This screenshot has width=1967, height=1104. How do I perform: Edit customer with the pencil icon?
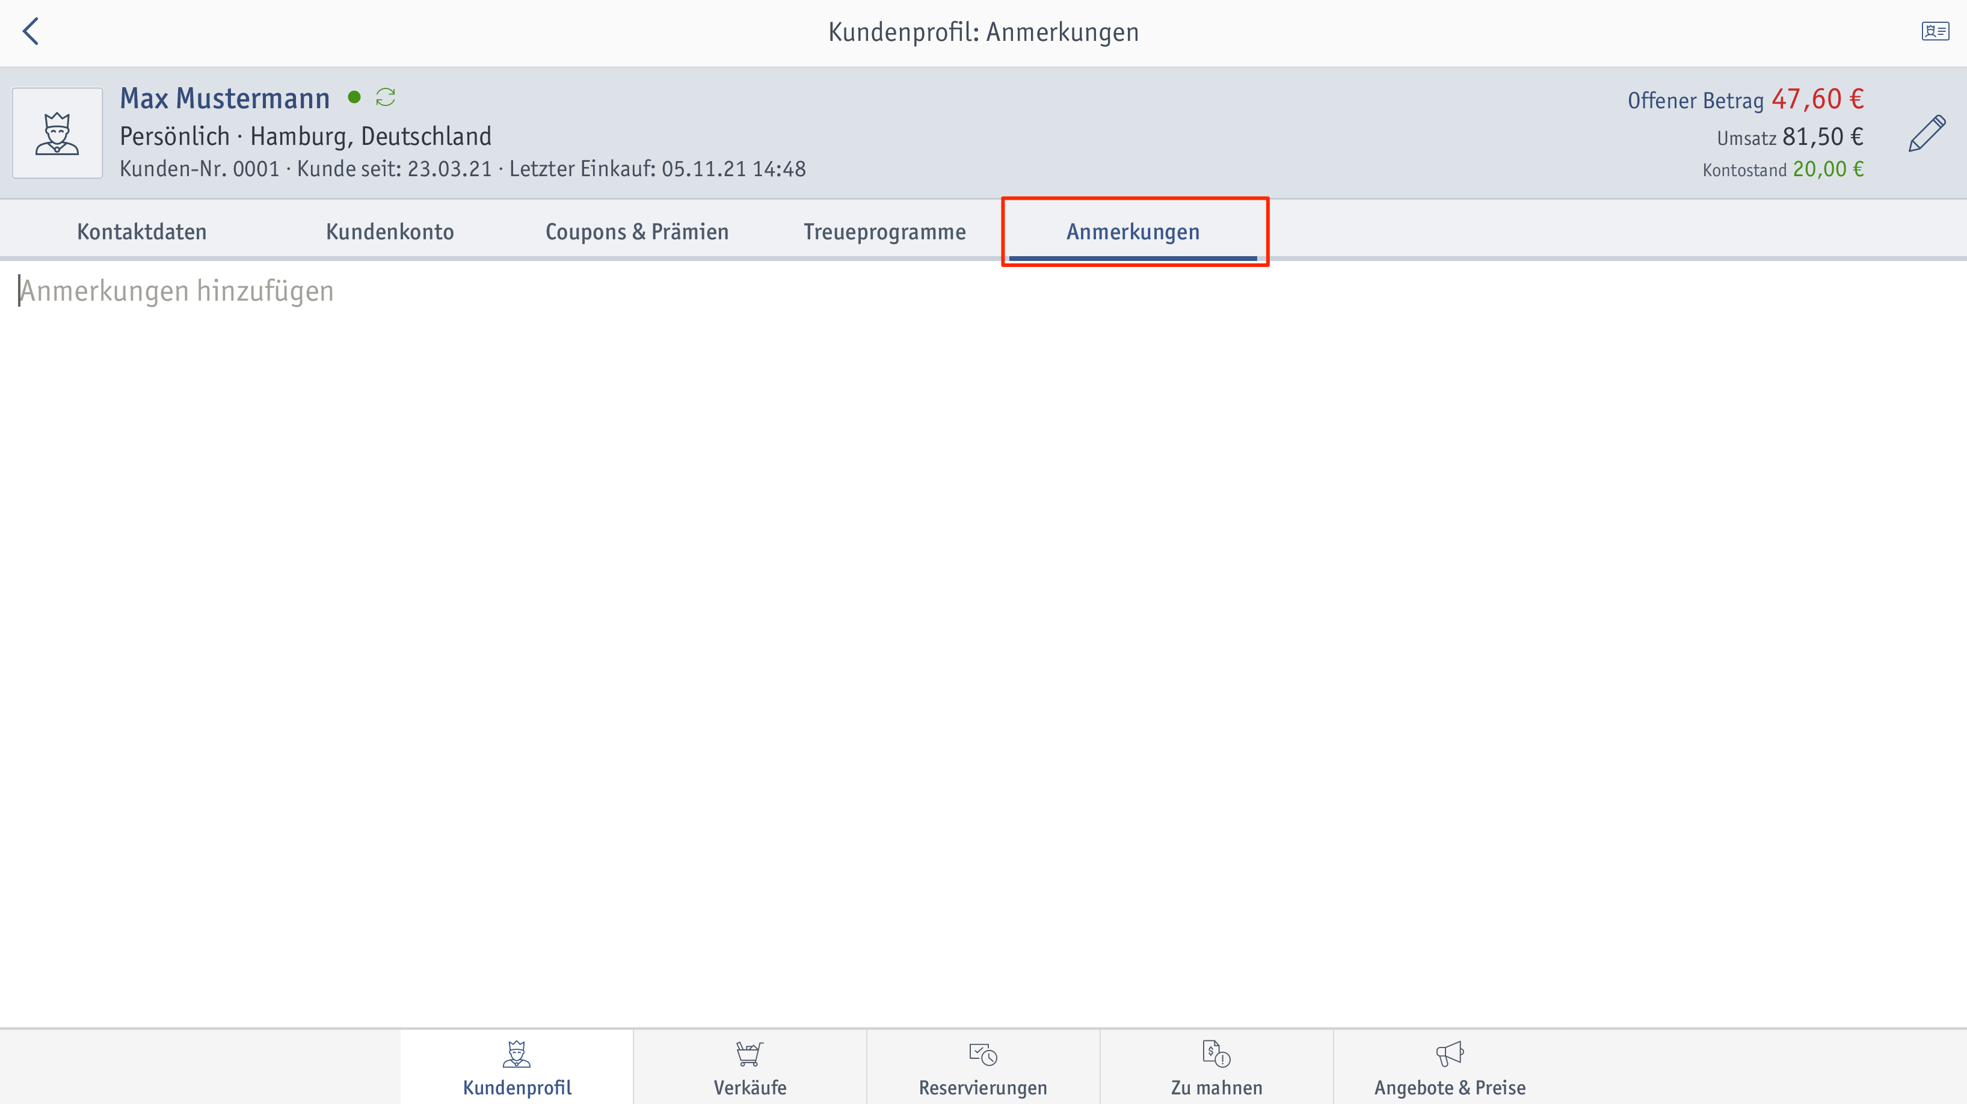click(1927, 133)
